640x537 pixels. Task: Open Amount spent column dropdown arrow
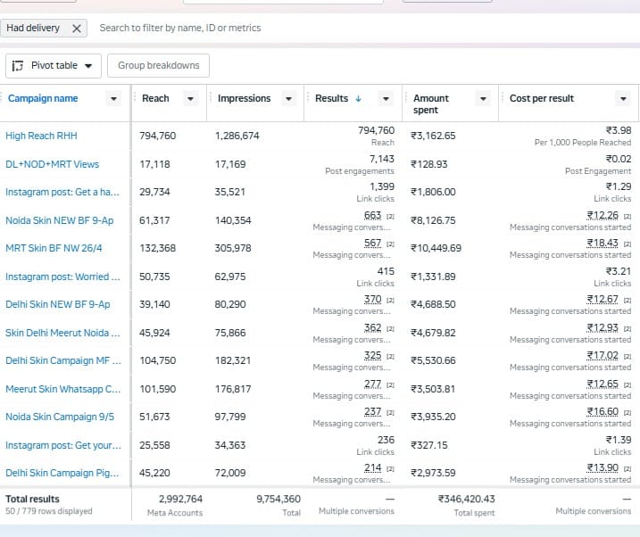(x=483, y=99)
